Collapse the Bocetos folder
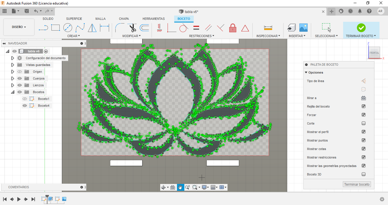Screen dimensions: 388x205 (x=12, y=92)
